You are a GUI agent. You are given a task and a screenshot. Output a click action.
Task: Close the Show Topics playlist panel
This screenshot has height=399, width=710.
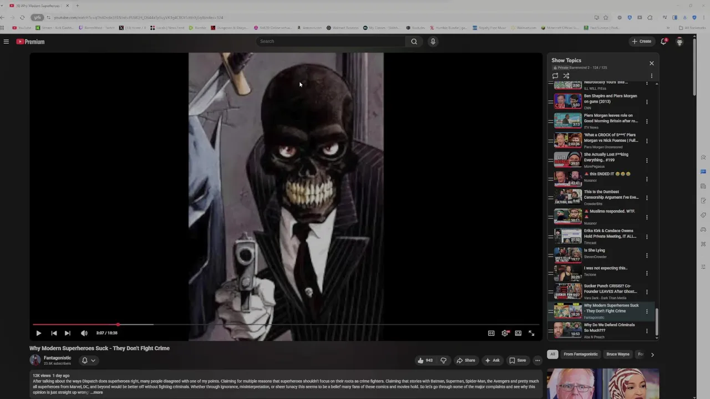coord(651,63)
